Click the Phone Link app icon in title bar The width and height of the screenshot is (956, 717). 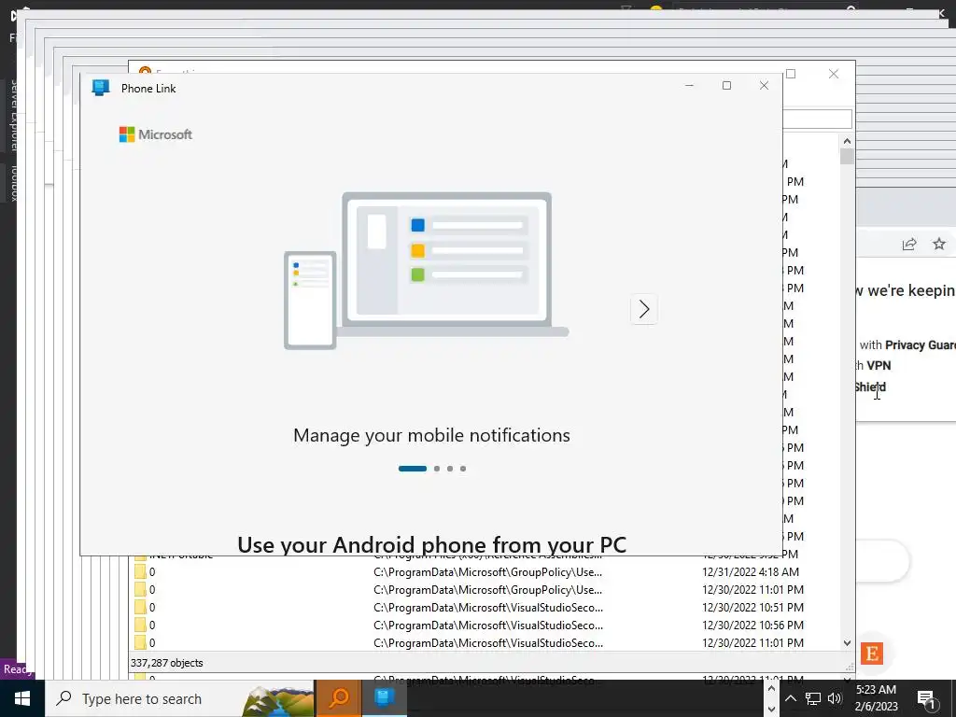point(101,88)
